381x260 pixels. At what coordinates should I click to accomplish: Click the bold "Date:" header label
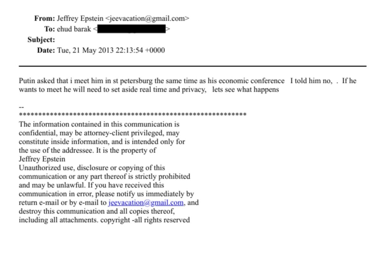(x=46, y=50)
